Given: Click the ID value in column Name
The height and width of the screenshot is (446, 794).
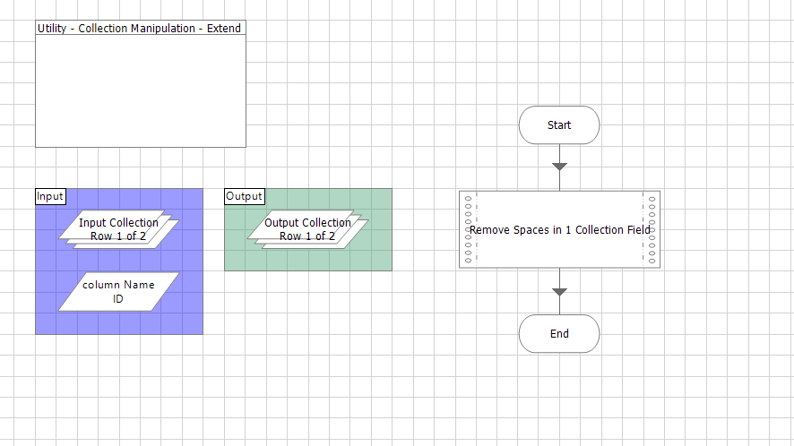Looking at the screenshot, I should (x=118, y=299).
